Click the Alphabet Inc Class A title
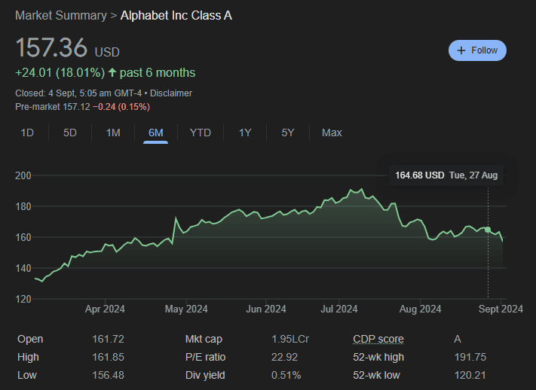This screenshot has width=536, height=390. (176, 15)
